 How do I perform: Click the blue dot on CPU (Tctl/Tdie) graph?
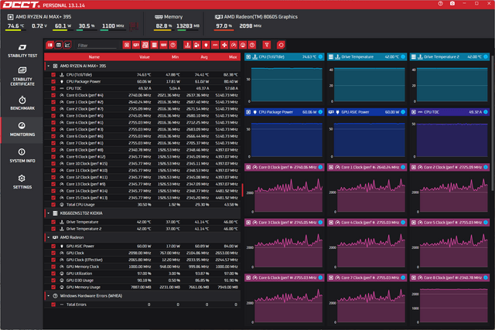pyautogui.click(x=320, y=56)
